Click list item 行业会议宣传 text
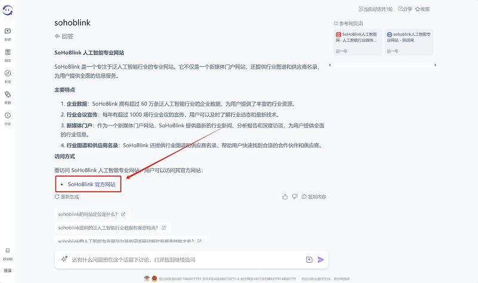 point(170,115)
